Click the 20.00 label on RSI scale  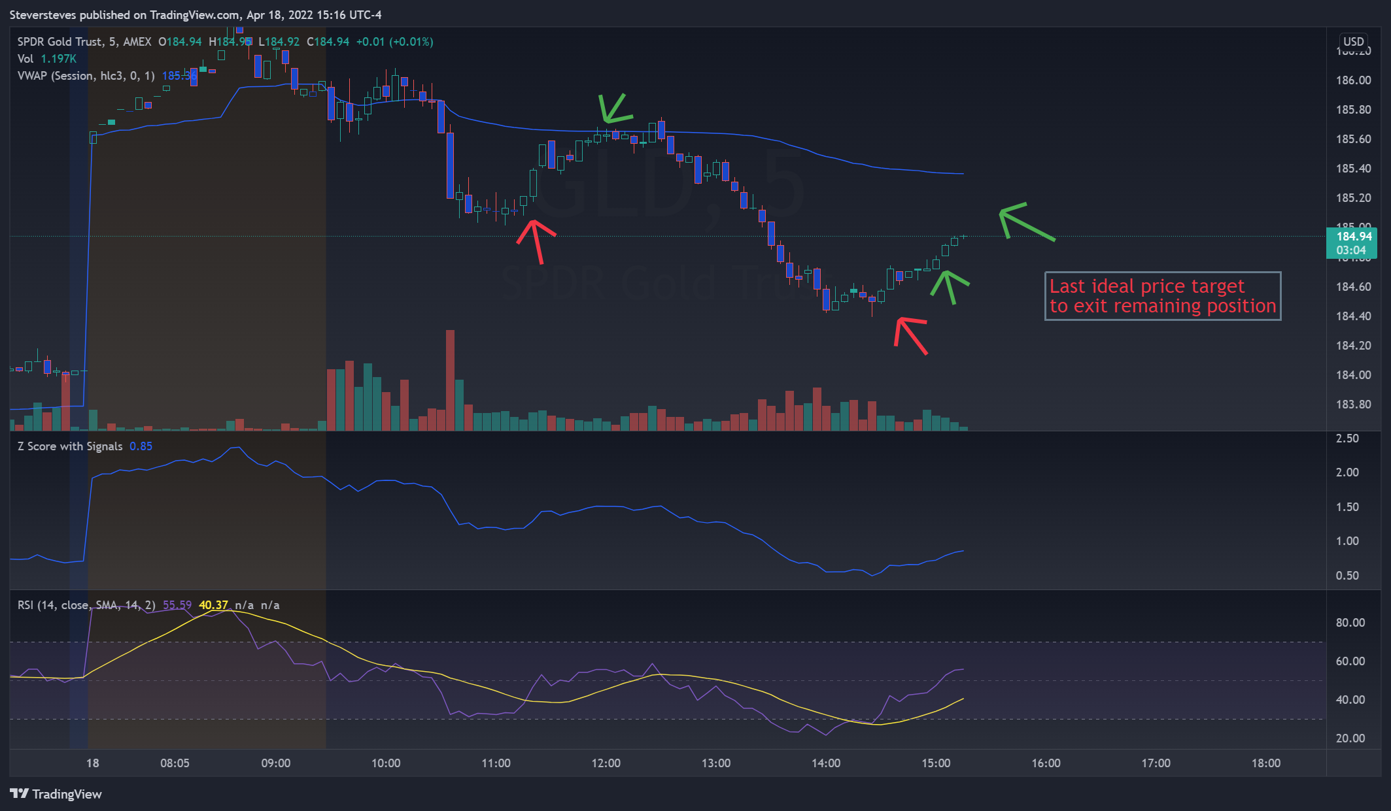[x=1350, y=738]
